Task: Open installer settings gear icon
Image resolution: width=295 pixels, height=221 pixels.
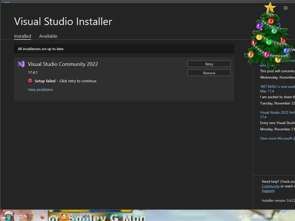Action: pyautogui.click(x=285, y=8)
